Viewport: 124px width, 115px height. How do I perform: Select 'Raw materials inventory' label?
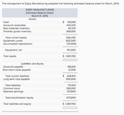[16, 28]
